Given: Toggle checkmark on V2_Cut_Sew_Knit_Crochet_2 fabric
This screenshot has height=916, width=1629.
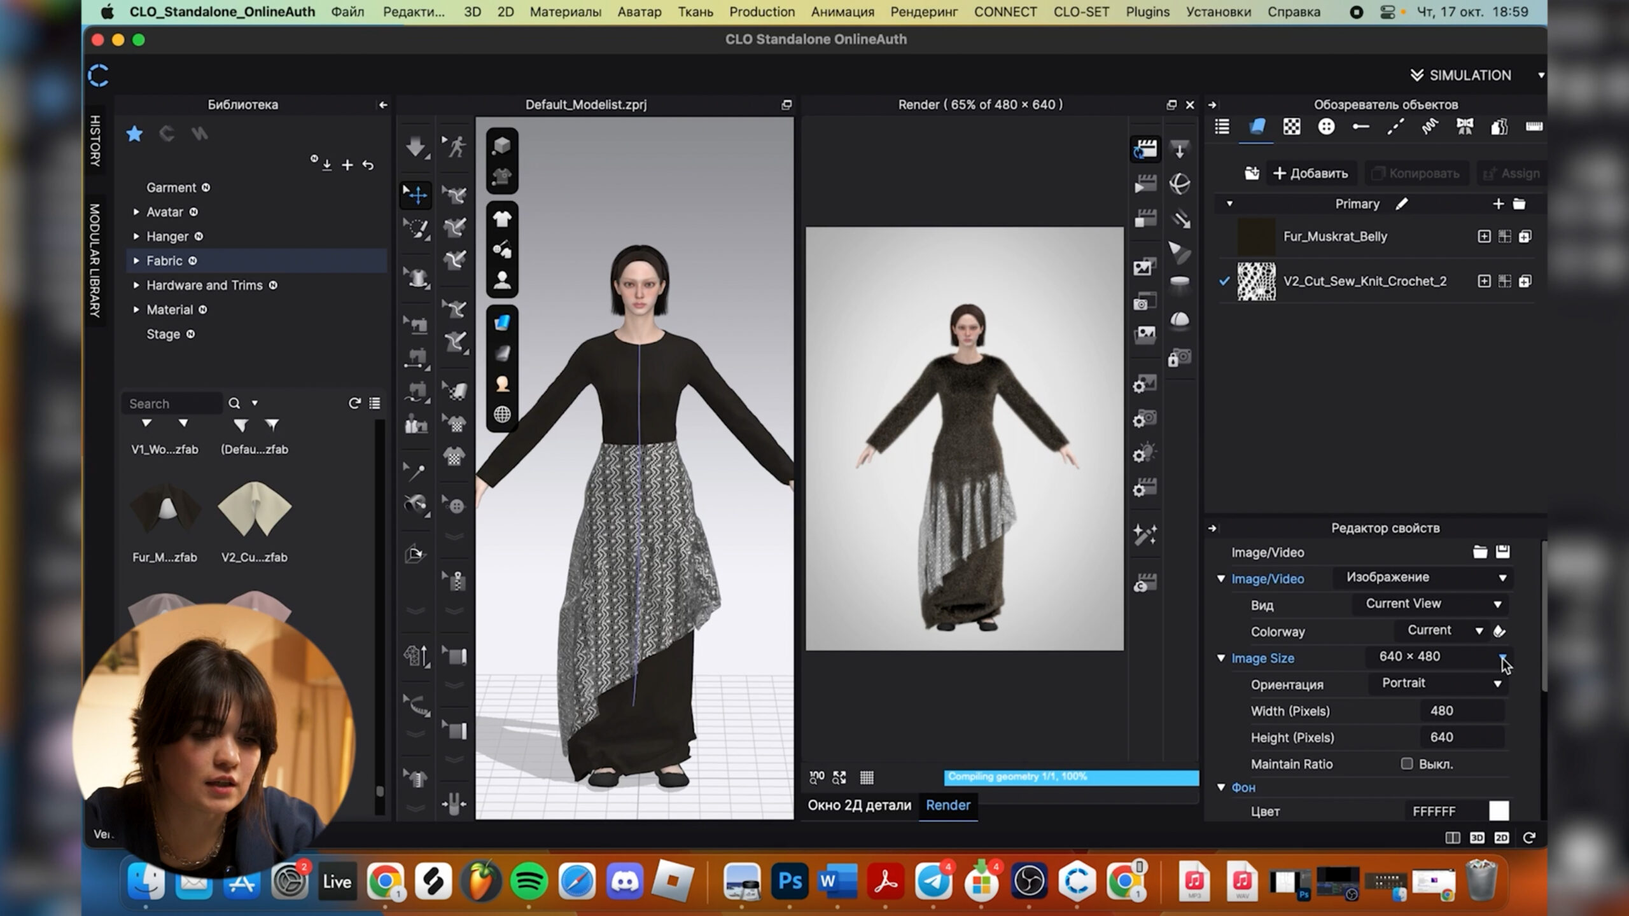Looking at the screenshot, I should 1224,281.
